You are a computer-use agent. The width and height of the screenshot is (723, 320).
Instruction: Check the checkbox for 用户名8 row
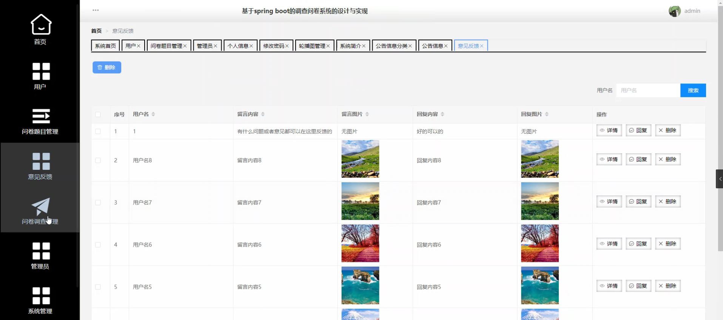click(x=98, y=160)
